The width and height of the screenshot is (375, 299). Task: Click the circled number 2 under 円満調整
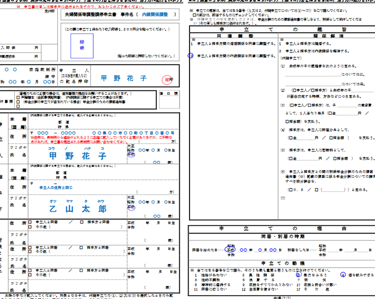191,56
